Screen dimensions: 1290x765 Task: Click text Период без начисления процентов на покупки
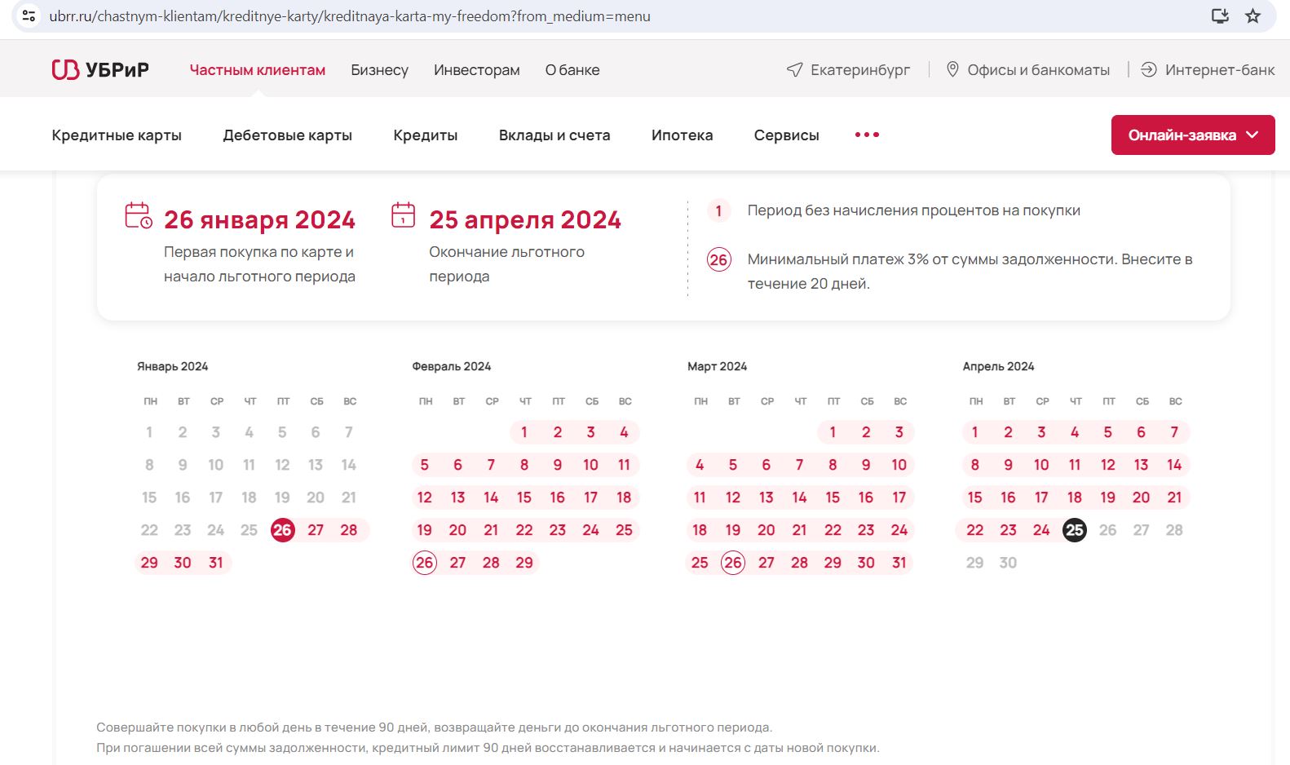click(x=914, y=210)
